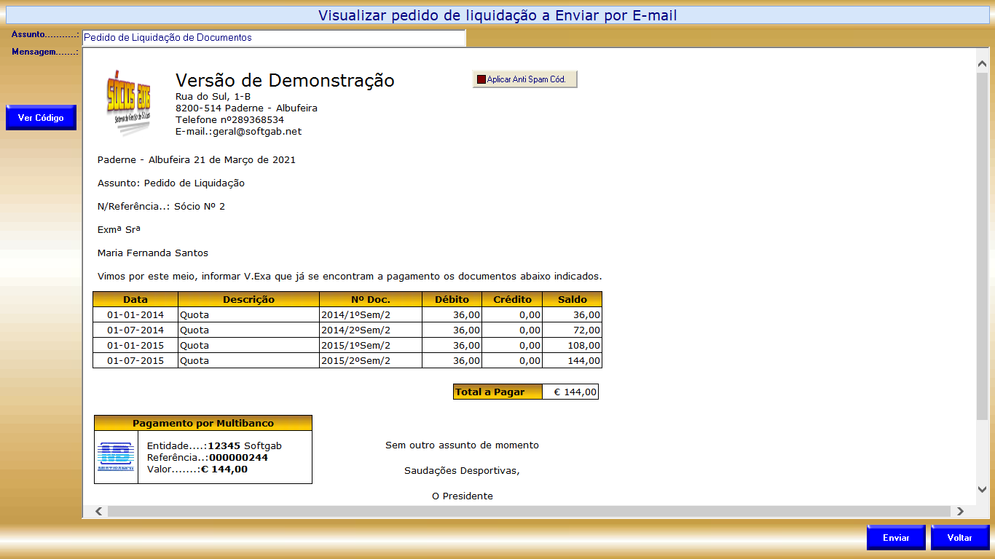The image size is (995, 559).
Task: Click the Data column header
Action: 135,299
